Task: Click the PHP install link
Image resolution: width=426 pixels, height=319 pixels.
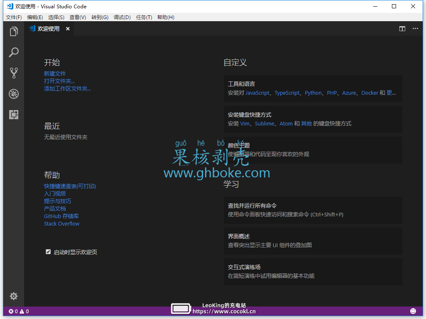Action: click(332, 93)
